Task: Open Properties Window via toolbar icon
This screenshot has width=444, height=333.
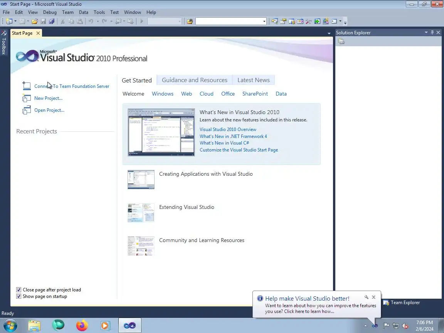Action: [283, 21]
